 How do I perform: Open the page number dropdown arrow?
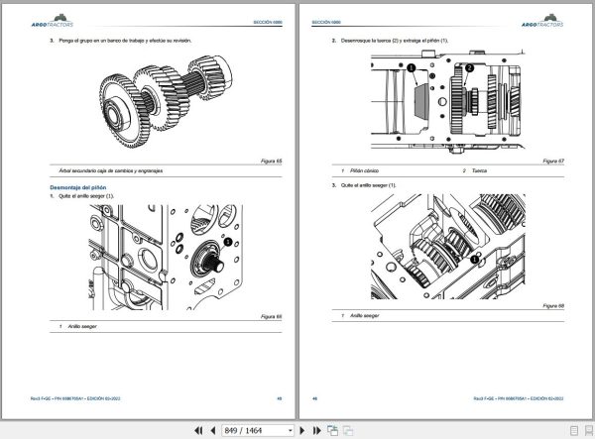(x=290, y=430)
